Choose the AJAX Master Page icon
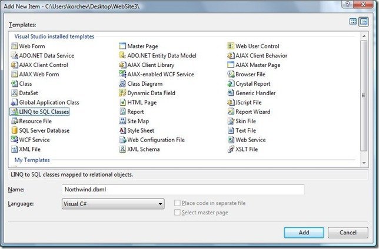 pos(231,65)
